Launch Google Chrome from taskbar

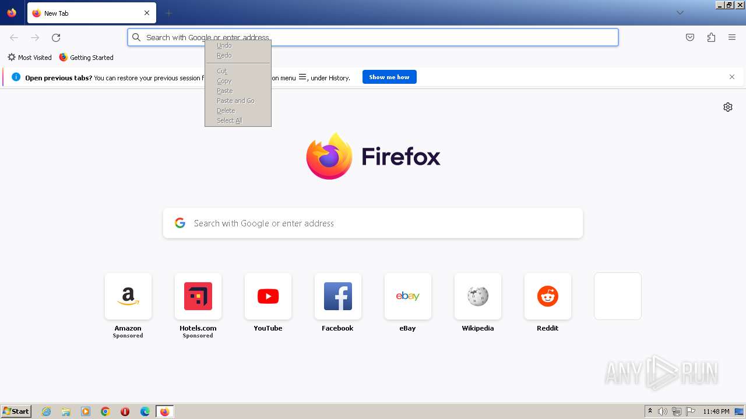[x=105, y=411]
